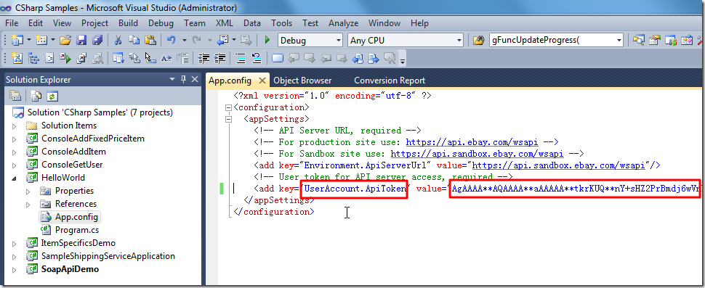Close the App.config tab
705x288 pixels.
point(262,81)
